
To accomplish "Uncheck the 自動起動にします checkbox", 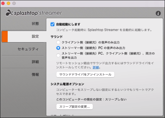I will [52, 24].
